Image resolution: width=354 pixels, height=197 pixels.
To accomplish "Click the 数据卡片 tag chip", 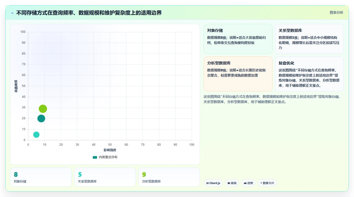I will [x=267, y=183].
